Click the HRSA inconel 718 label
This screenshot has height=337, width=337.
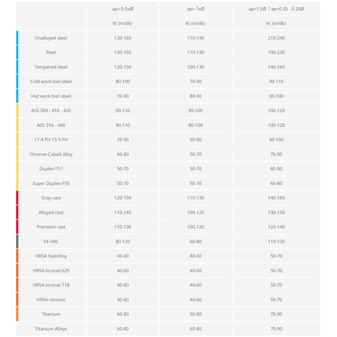[x=51, y=285]
